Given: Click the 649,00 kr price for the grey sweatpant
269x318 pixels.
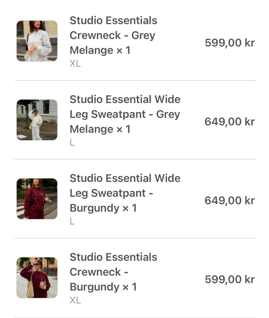Looking at the screenshot, I should pyautogui.click(x=229, y=122).
